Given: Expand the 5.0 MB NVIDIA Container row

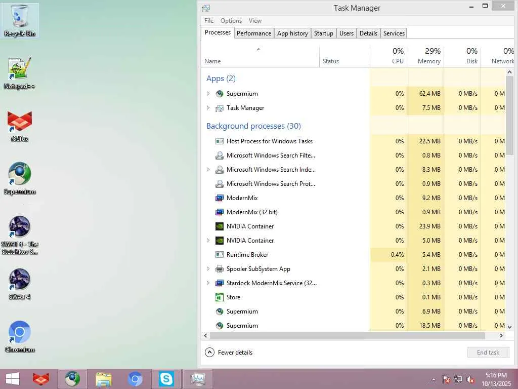Looking at the screenshot, I should (208, 241).
